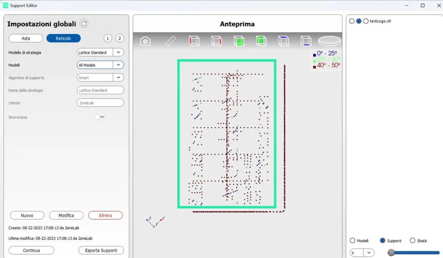Click the slider handle at bottom right
443x258 pixels.
pyautogui.click(x=391, y=253)
